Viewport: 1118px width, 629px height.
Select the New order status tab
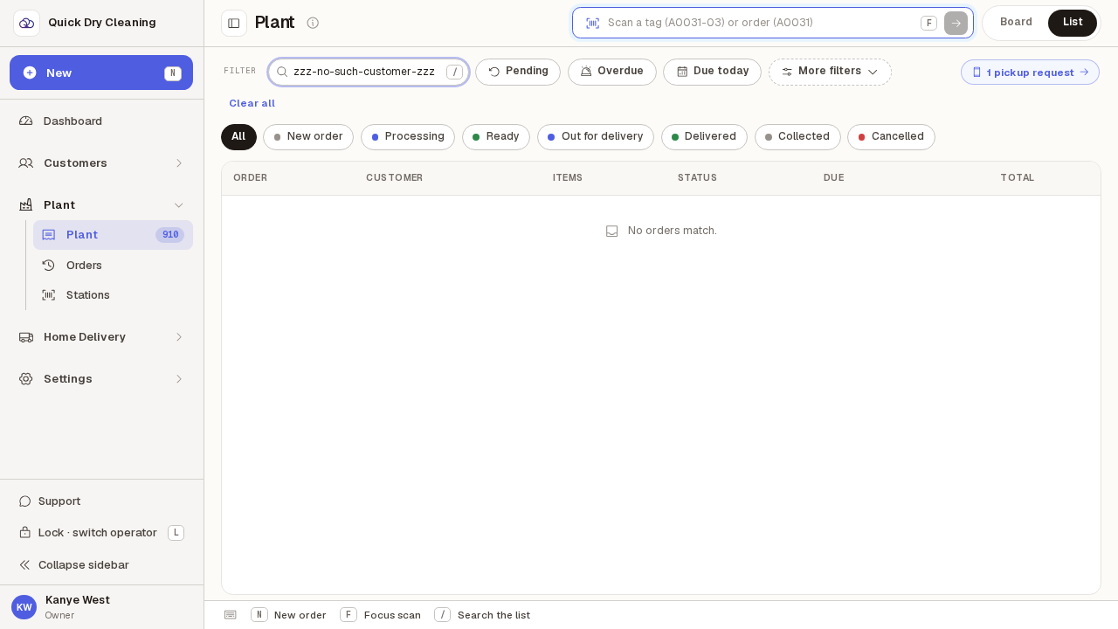[x=308, y=137]
